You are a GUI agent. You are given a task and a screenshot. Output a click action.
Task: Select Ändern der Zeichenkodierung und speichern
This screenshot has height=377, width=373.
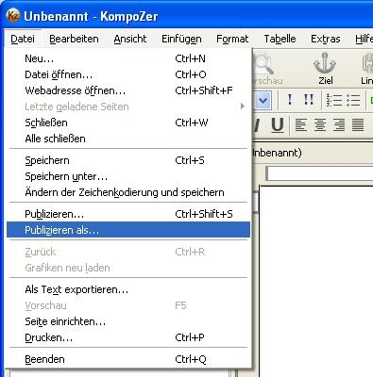point(128,192)
